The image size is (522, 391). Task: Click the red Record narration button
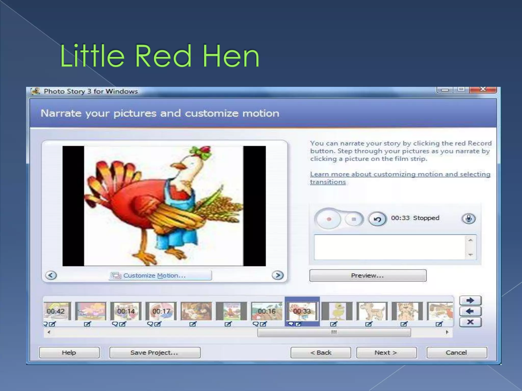[x=329, y=219]
